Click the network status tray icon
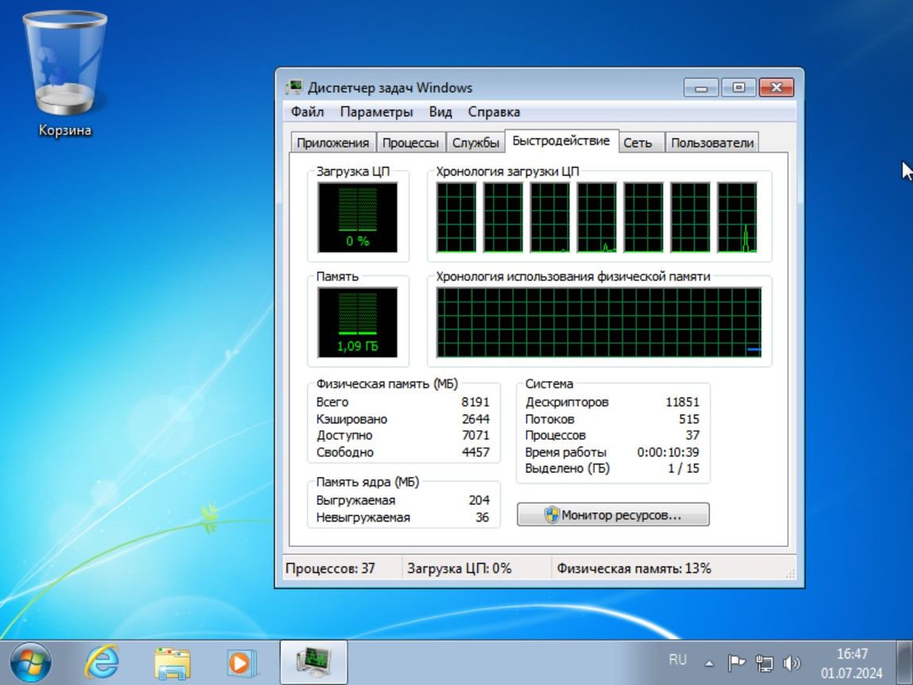 [765, 660]
